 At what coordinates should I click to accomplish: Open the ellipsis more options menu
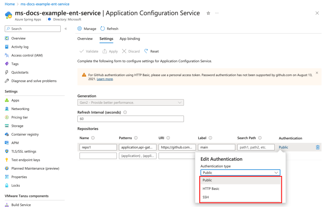point(217,13)
